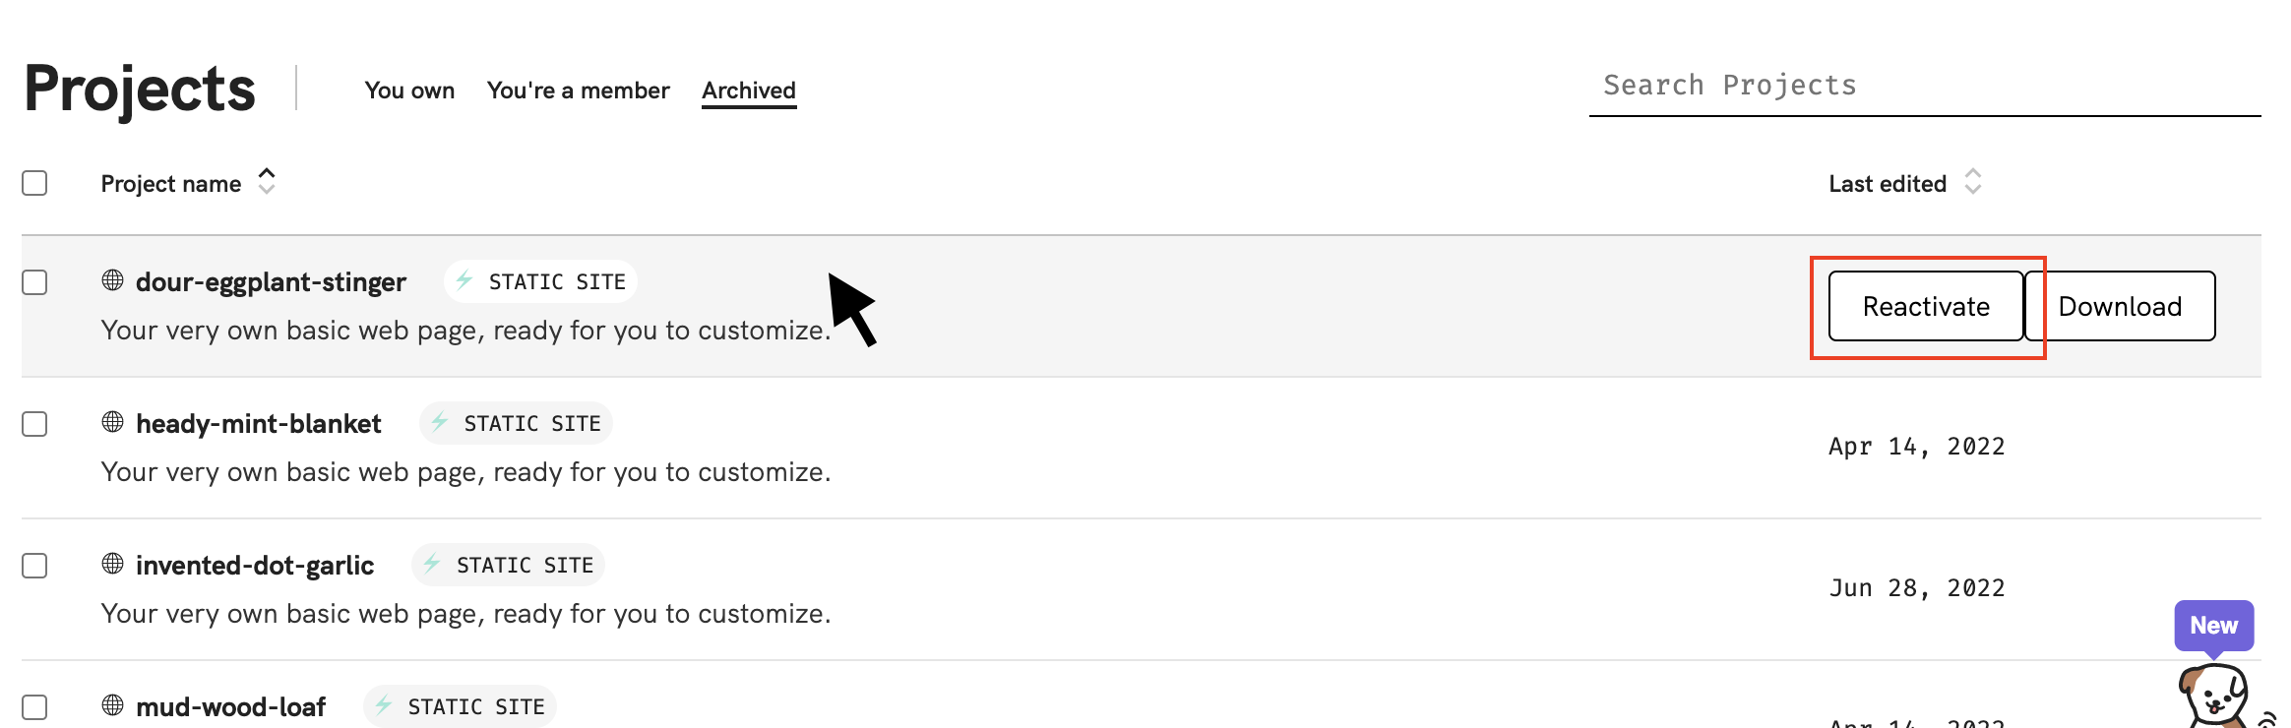Sort by Last edited arrows
Image resolution: width=2291 pixels, height=728 pixels.
[x=1973, y=182]
